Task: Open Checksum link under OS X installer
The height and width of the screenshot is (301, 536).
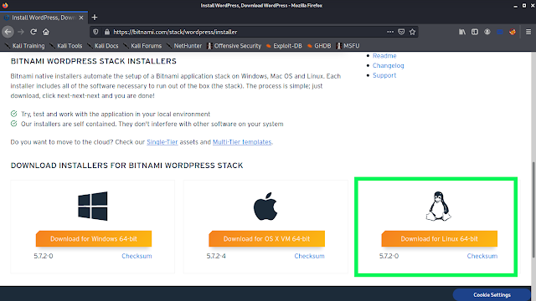Action: (x=309, y=256)
